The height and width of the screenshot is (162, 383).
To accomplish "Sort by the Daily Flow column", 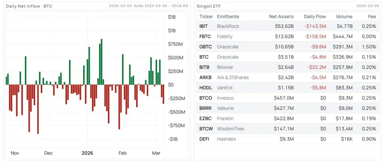I will (x=315, y=16).
